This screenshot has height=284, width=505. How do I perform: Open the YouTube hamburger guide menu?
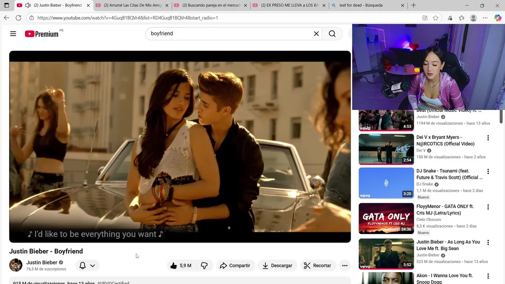[x=13, y=34]
